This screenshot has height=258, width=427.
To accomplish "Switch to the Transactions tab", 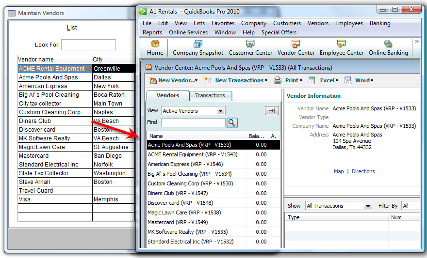I will click(210, 95).
